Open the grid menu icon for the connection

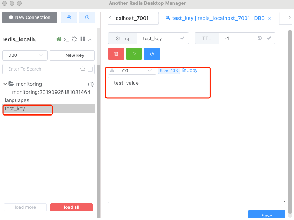[83, 39]
